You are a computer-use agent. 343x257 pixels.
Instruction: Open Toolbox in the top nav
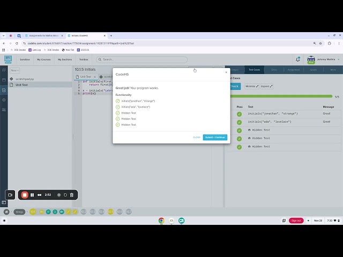pos(84,59)
